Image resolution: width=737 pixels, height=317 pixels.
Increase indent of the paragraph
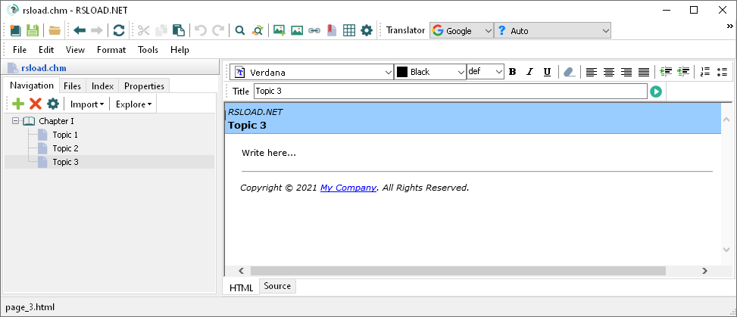tap(666, 72)
